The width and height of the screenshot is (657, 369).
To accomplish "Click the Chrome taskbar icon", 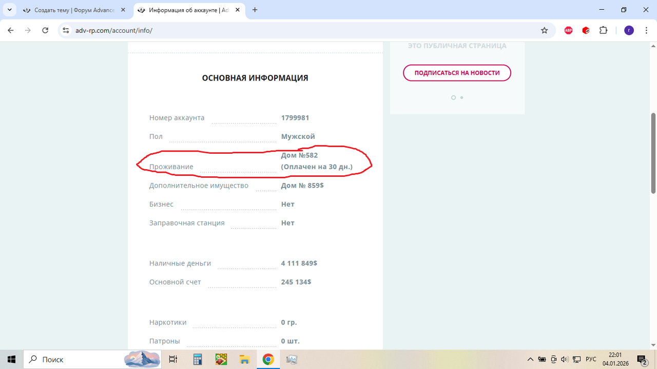I will (x=268, y=359).
